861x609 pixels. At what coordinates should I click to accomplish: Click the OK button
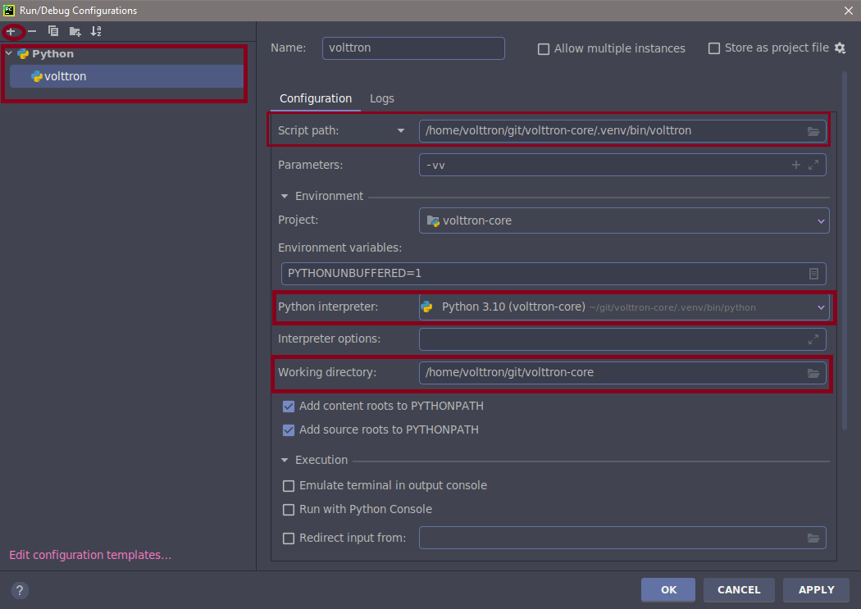tap(668, 590)
